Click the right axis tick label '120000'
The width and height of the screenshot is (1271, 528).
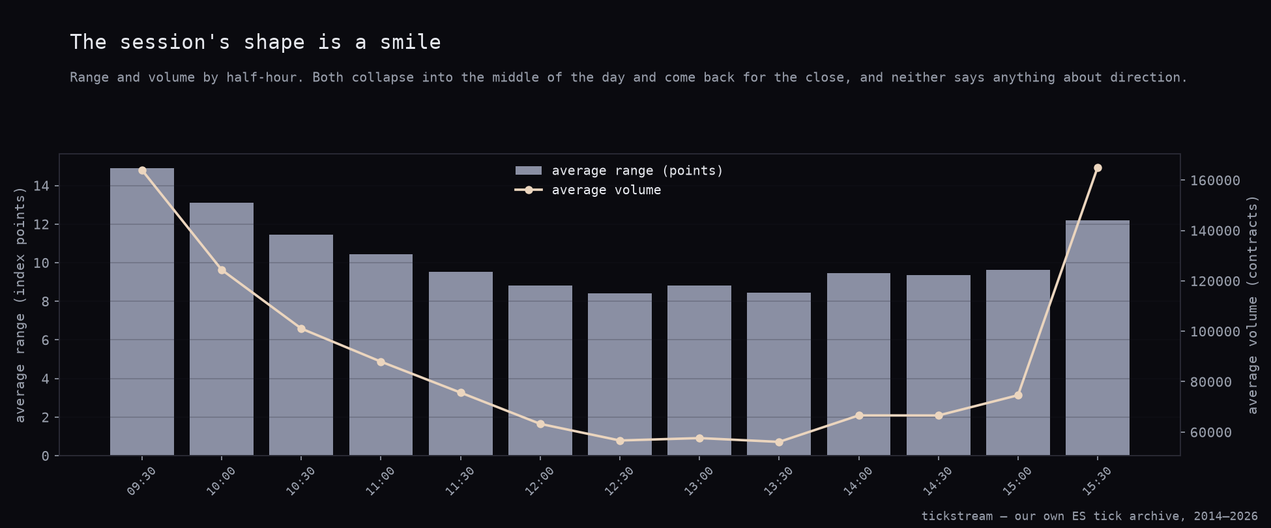pos(1215,282)
